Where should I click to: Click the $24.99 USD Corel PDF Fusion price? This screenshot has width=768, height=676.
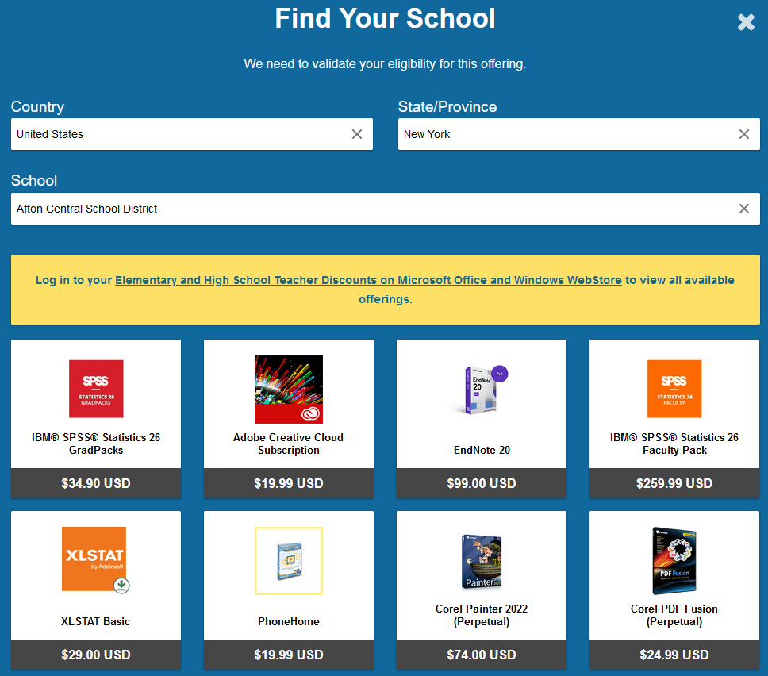(x=674, y=655)
